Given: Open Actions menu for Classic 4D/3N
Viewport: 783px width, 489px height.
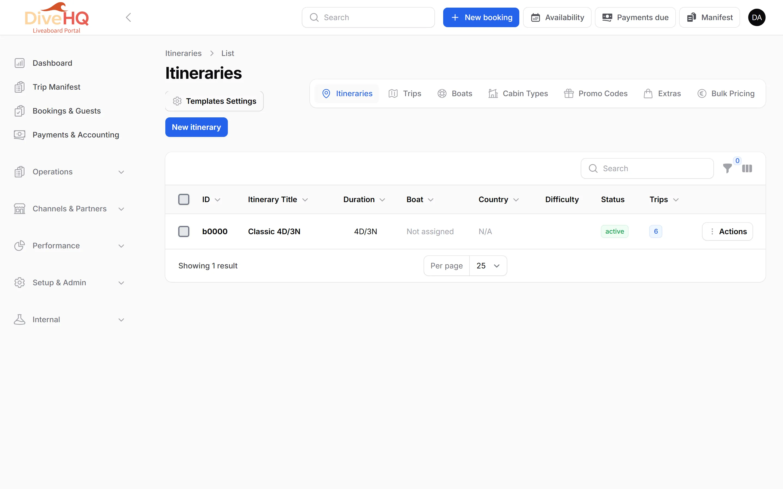Looking at the screenshot, I should [727, 231].
